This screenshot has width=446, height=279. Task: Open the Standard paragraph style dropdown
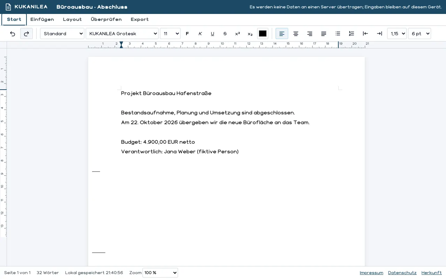(x=62, y=33)
